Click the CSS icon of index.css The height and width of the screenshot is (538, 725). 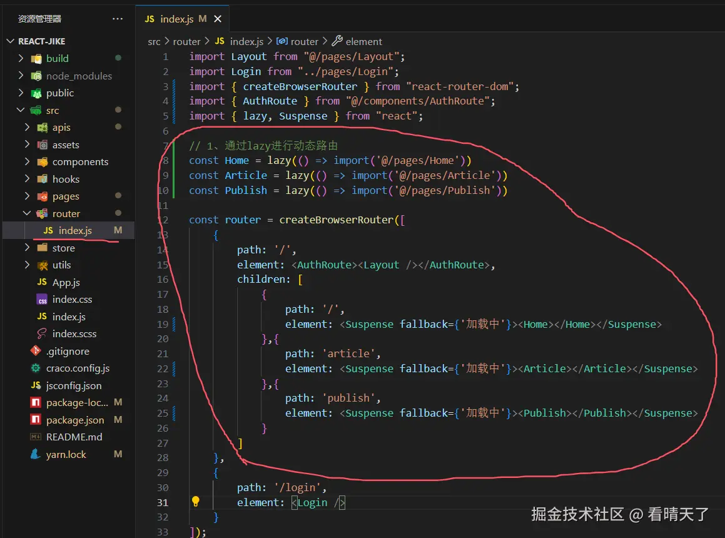(x=42, y=300)
